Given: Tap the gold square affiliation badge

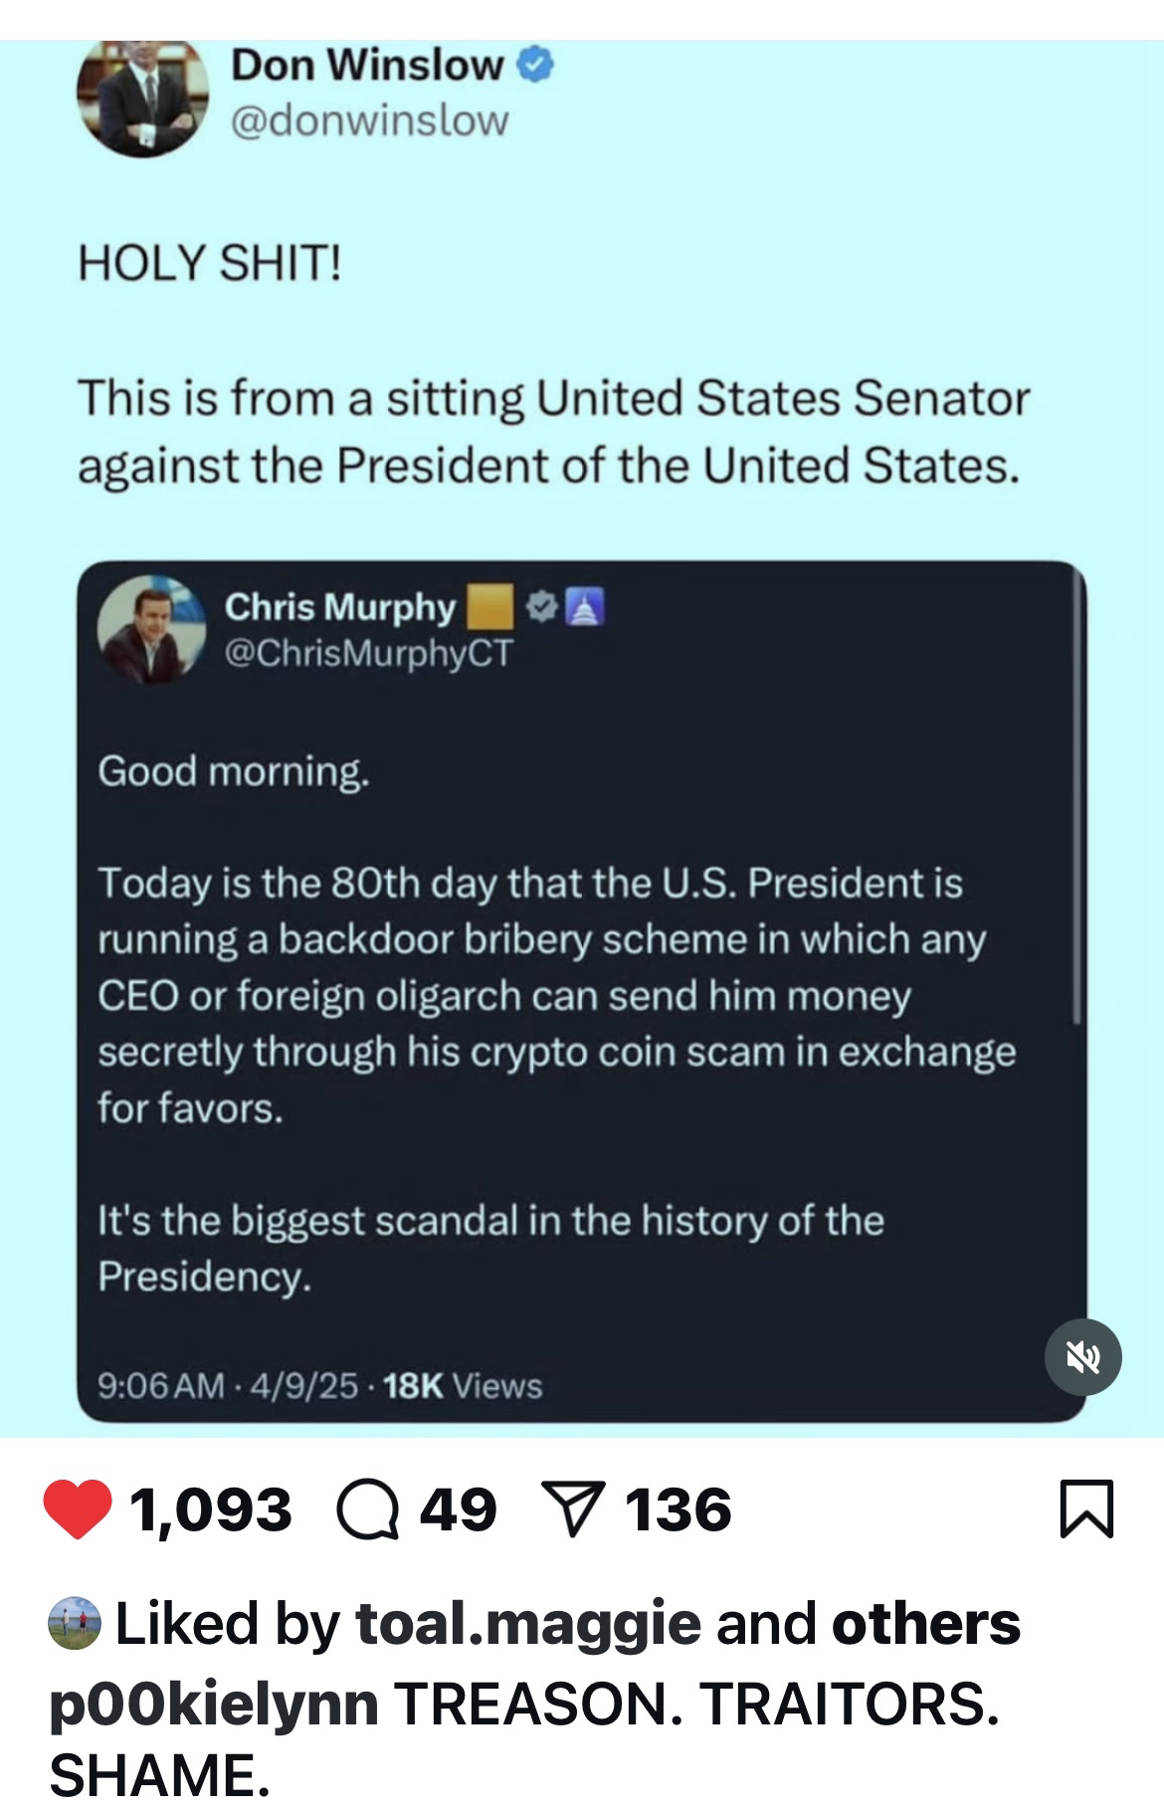Looking at the screenshot, I should point(488,606).
